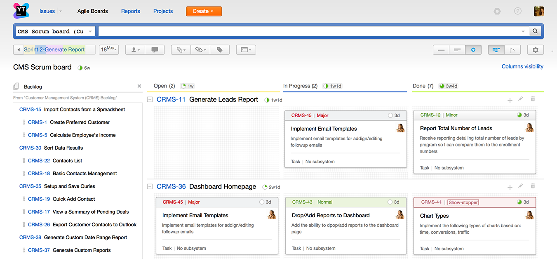Image resolution: width=557 pixels, height=268 pixels.
Task: Click the drag handle icon beside CRMS-1
Action: click(x=24, y=122)
